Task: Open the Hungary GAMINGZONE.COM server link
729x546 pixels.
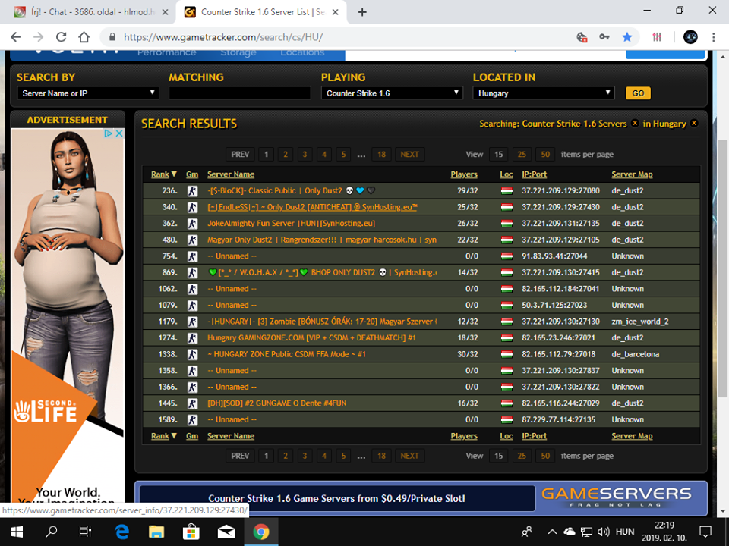Action: click(311, 338)
